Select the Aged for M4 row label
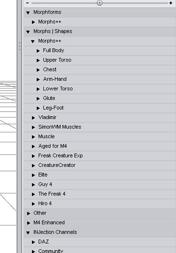This screenshot has width=176, height=253. 52,146
